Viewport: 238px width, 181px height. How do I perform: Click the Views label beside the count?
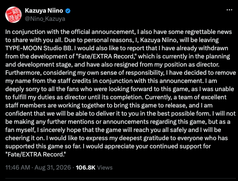[x=105, y=168]
